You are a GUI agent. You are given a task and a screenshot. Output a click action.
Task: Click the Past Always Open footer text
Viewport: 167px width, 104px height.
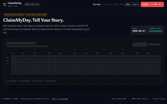coord(119,99)
